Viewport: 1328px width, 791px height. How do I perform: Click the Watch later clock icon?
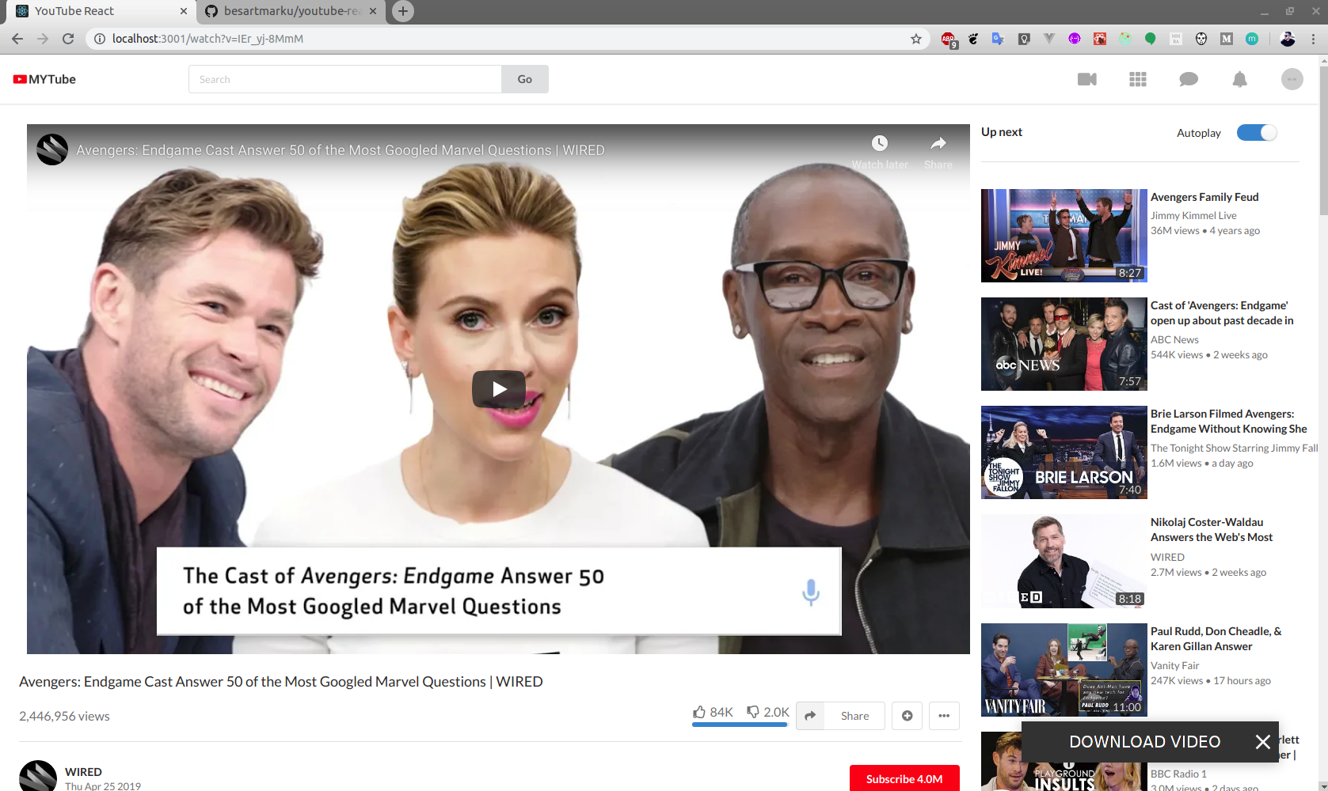(x=879, y=143)
